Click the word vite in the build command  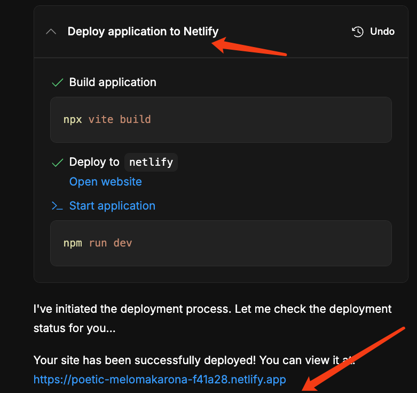click(101, 120)
